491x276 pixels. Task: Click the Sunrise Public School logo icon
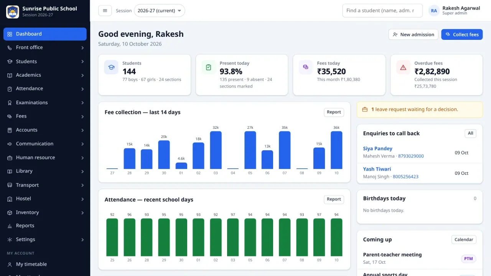pyautogui.click(x=13, y=12)
